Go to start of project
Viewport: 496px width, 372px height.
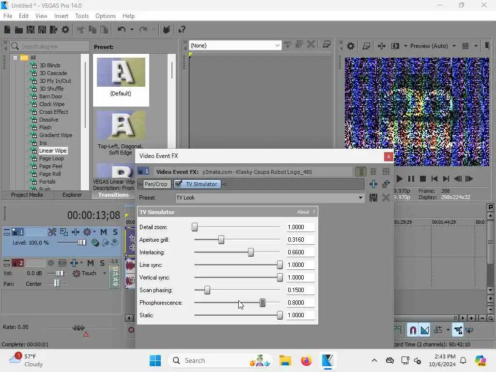point(434,179)
